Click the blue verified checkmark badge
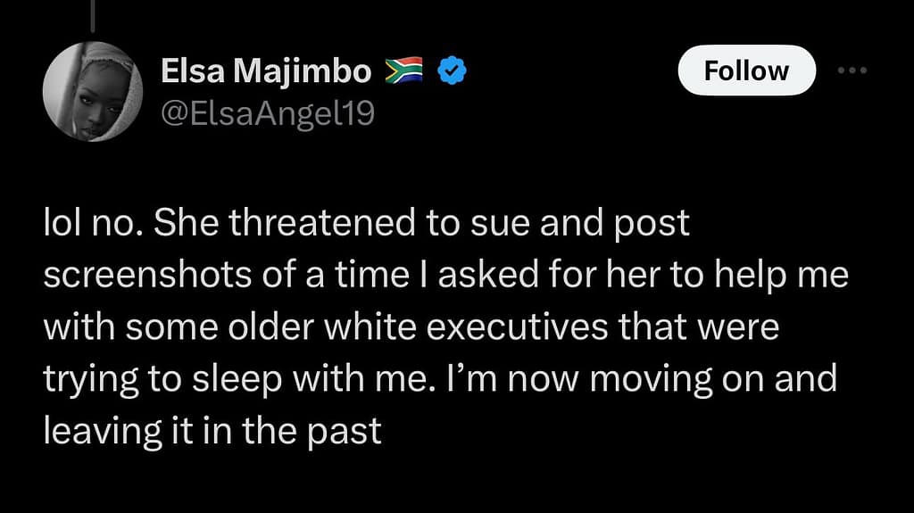The height and width of the screenshot is (513, 914). click(453, 71)
